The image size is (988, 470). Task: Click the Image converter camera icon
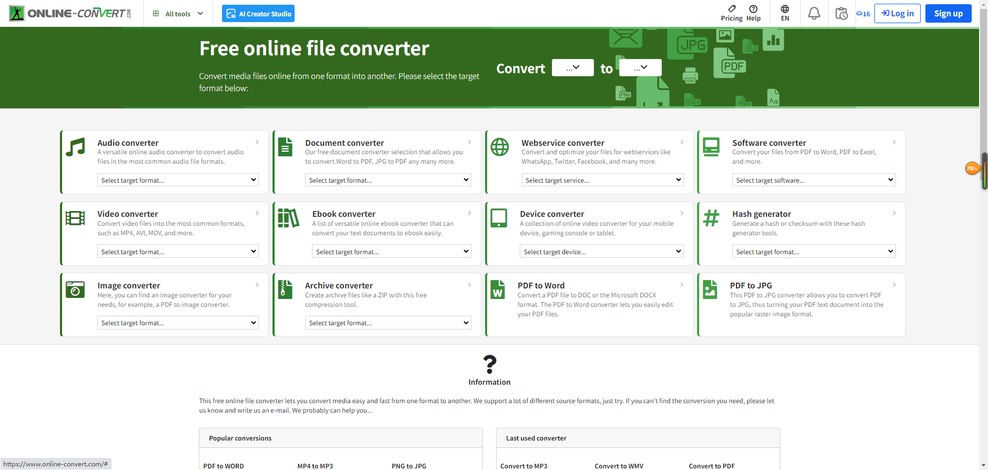pyautogui.click(x=75, y=289)
